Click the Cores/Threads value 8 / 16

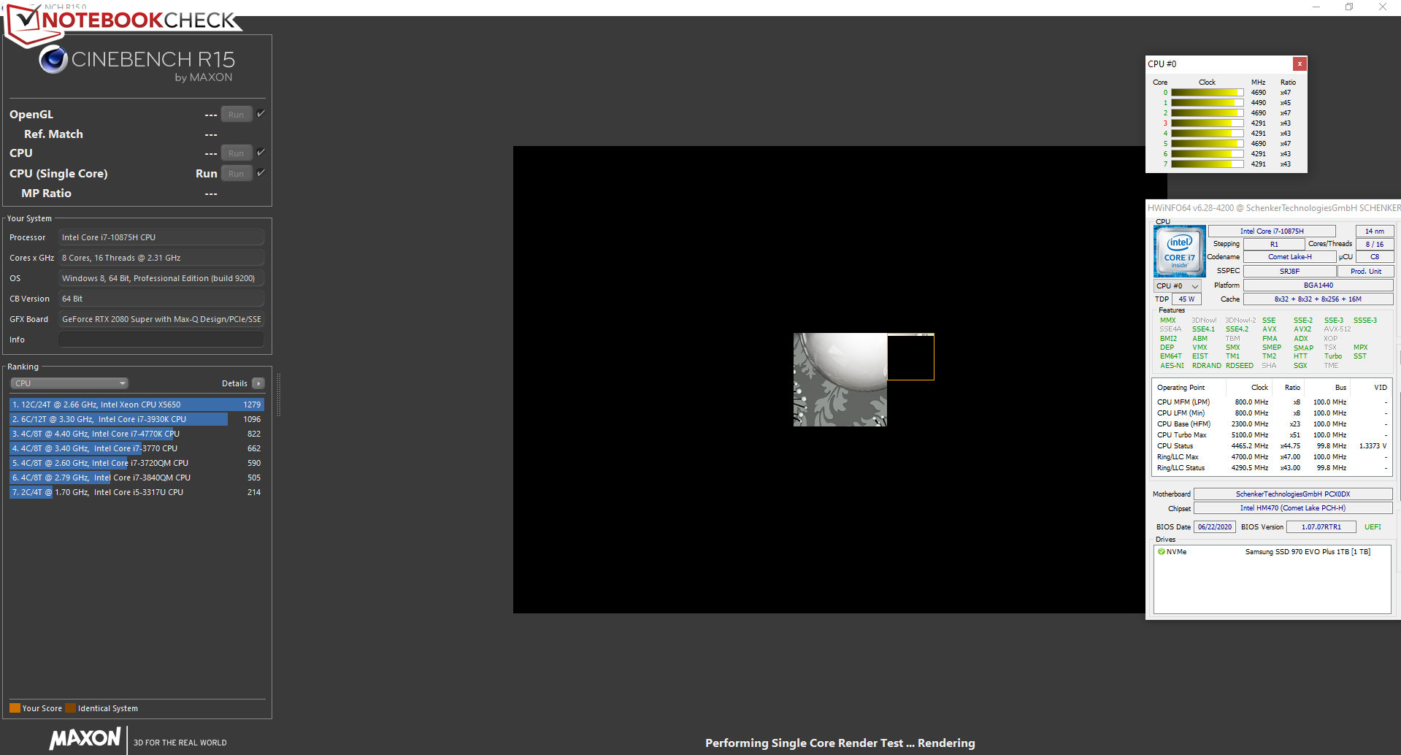(1375, 245)
